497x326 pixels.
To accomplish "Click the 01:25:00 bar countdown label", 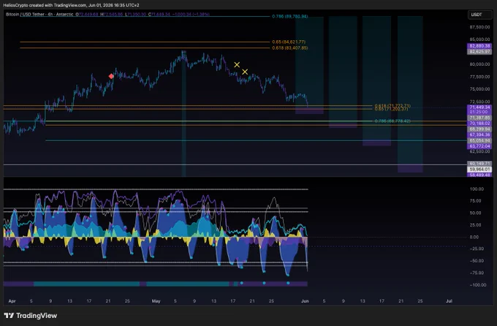I will point(479,112).
